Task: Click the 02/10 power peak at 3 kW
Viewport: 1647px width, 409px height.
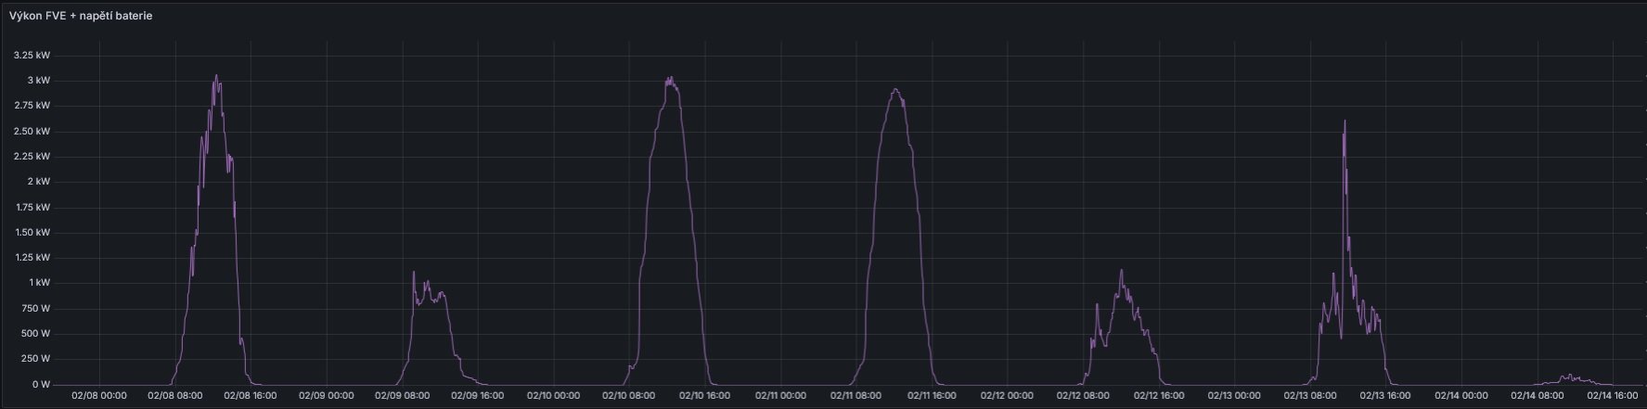Action: (x=671, y=78)
